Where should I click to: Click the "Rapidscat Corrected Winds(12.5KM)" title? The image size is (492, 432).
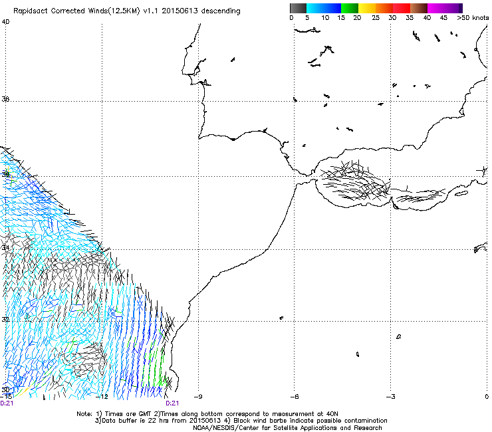(76, 11)
